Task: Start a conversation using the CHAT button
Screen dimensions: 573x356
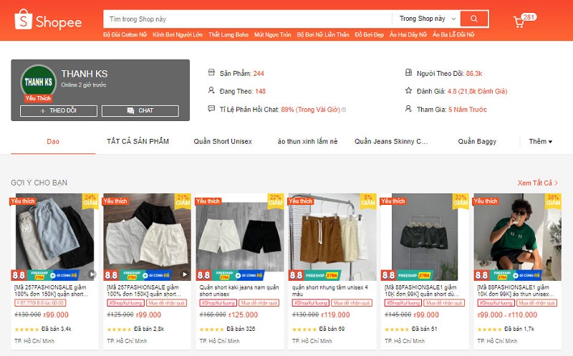Action: point(140,110)
